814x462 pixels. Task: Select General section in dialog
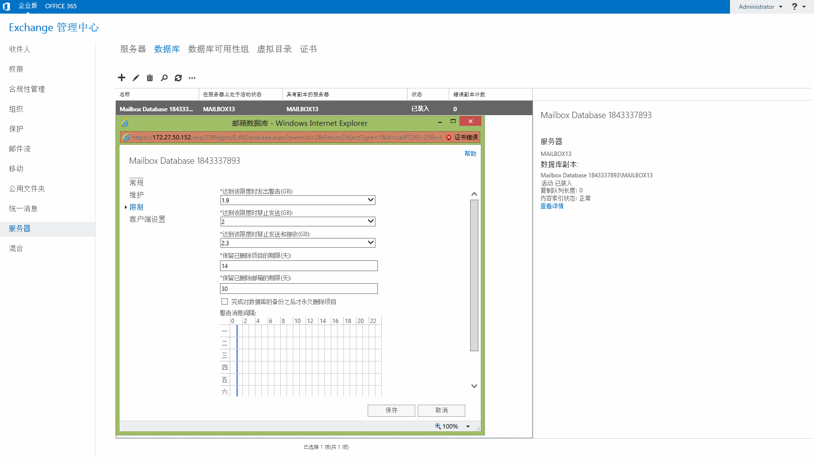point(136,183)
